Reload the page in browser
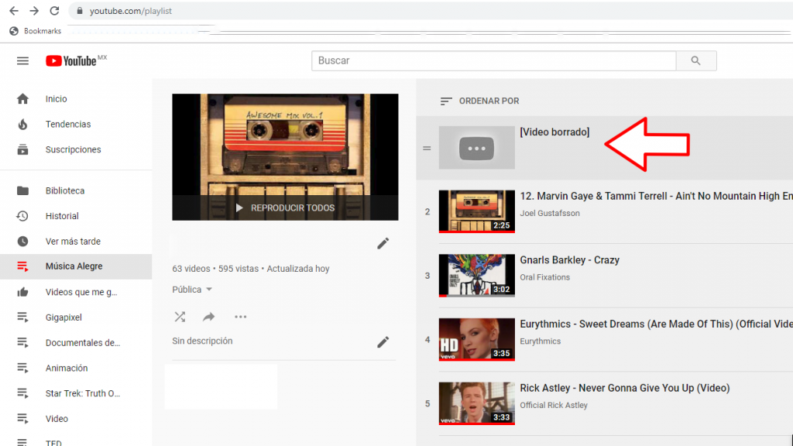 (54, 11)
